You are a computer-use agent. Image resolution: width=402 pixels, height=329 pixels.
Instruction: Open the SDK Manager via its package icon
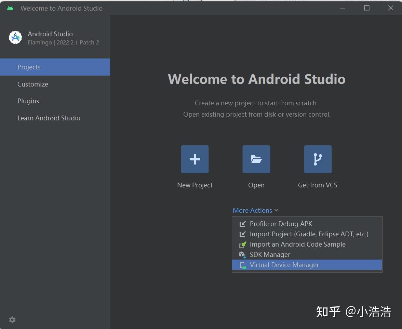tap(242, 254)
